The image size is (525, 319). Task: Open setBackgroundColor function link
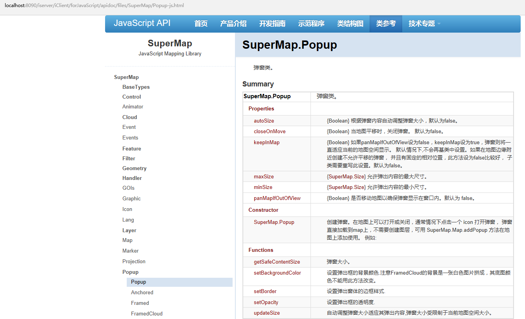(277, 273)
